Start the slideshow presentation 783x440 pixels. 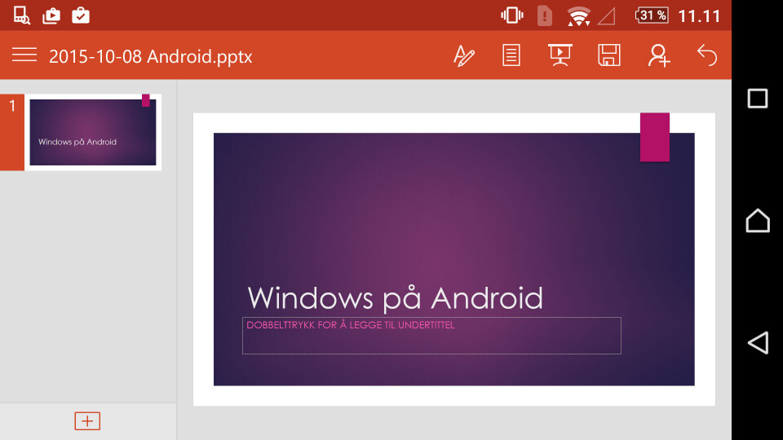pos(560,55)
